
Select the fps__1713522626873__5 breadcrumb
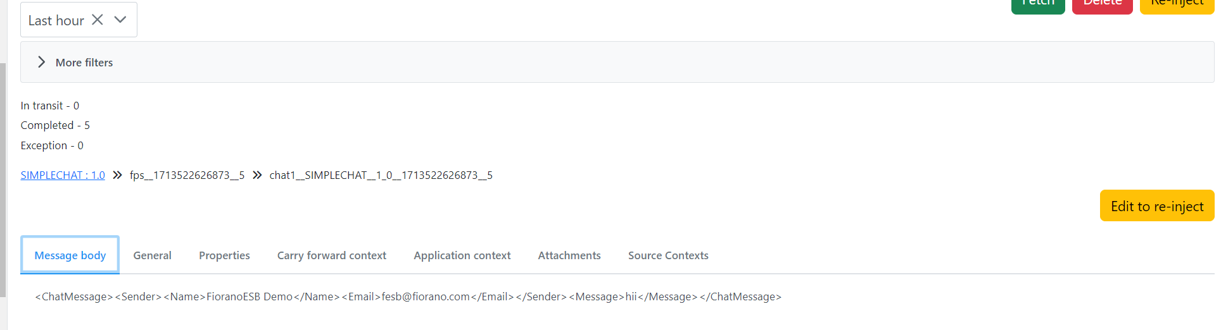click(187, 175)
